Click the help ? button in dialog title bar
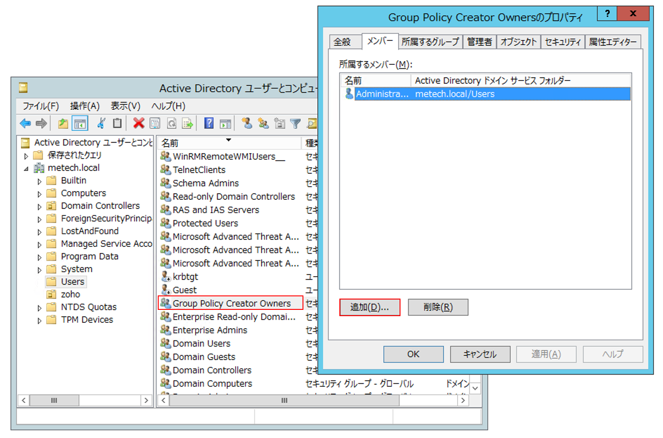This screenshot has height=438, width=663. 607,13
